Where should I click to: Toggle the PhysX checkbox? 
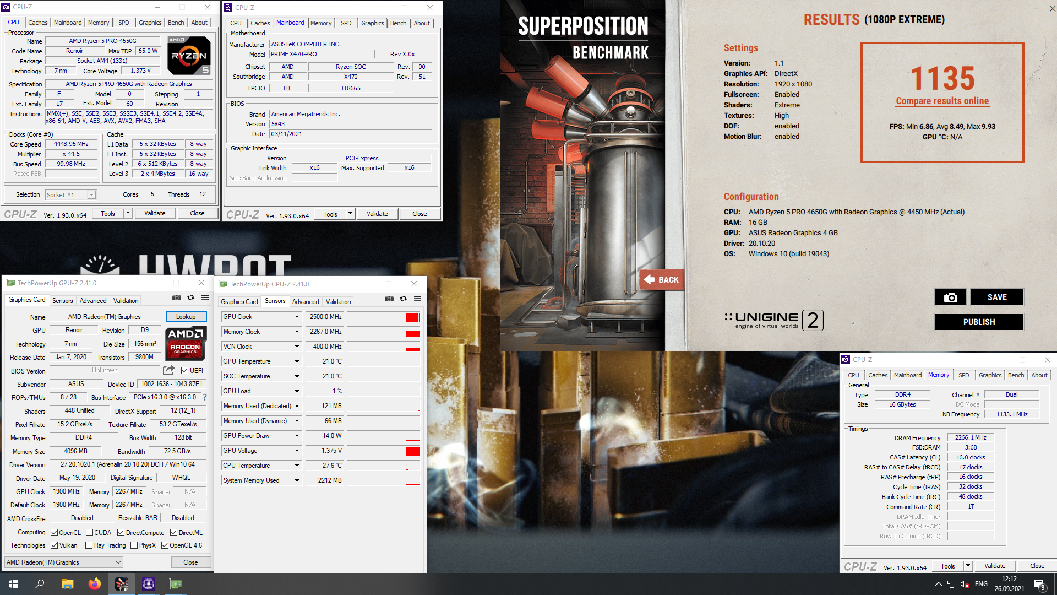pyautogui.click(x=134, y=545)
